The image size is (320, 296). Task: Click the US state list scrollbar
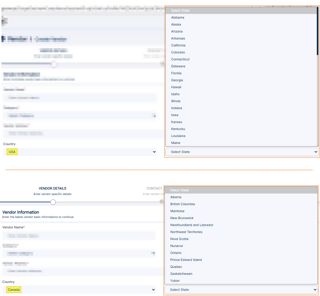pyautogui.click(x=318, y=31)
